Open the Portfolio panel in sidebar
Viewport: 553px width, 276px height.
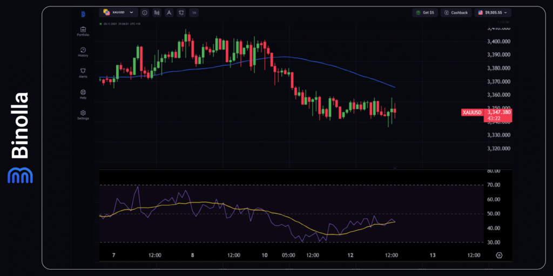tap(83, 31)
